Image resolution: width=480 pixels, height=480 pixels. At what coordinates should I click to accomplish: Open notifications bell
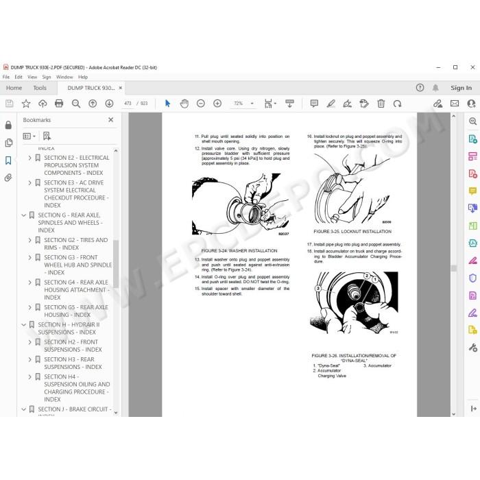(435, 88)
